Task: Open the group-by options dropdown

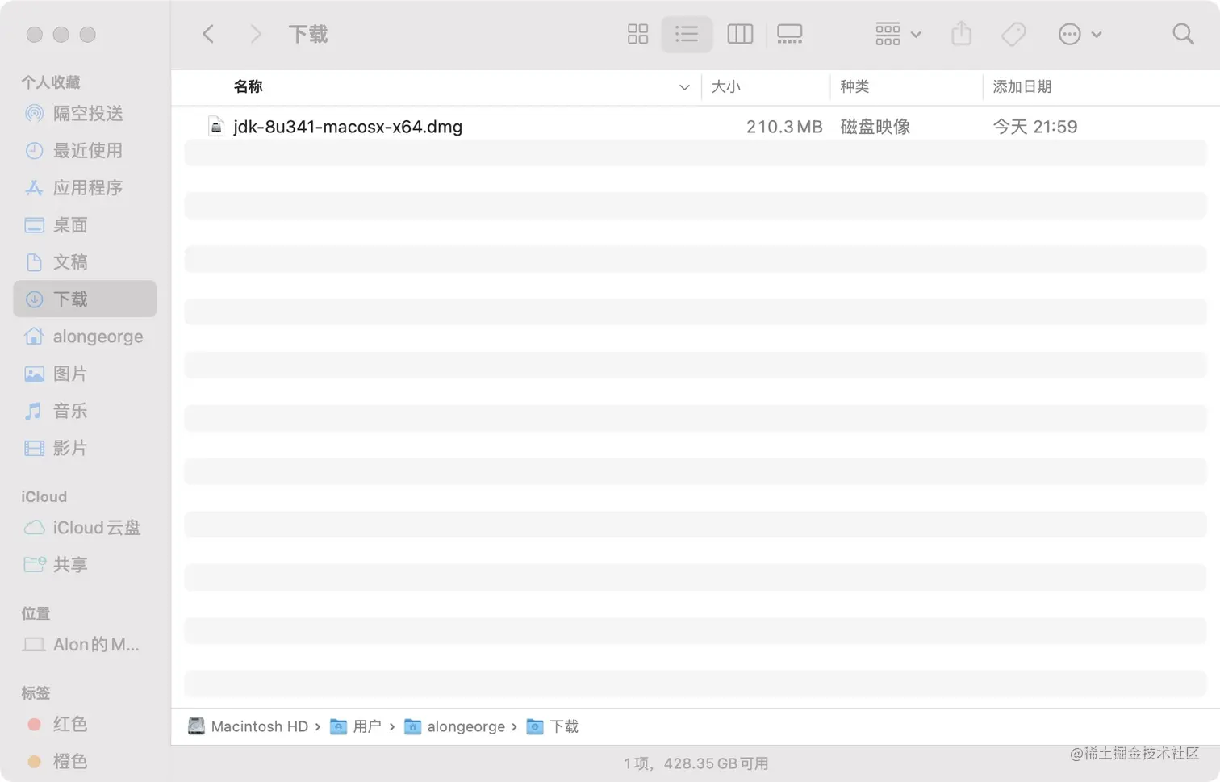Action: (898, 34)
